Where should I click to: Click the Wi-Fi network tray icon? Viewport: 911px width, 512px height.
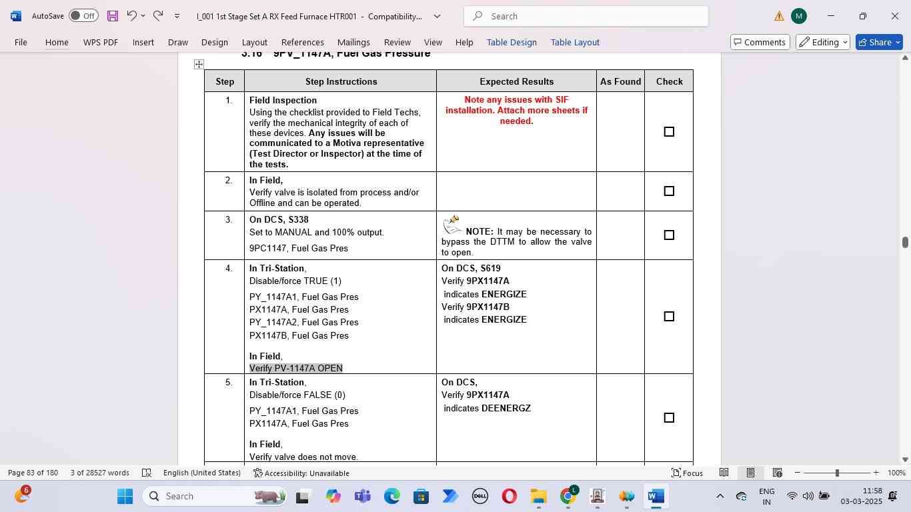tap(792, 496)
